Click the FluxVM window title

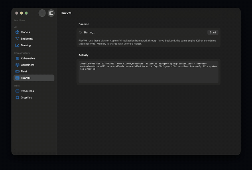pos(66,13)
